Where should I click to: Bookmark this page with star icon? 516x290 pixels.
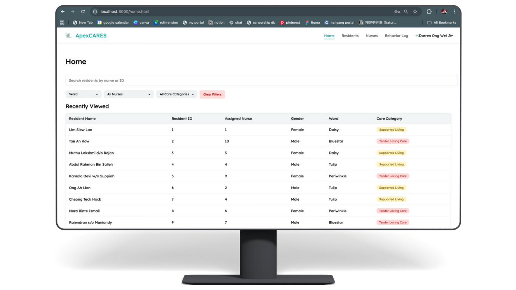[415, 12]
